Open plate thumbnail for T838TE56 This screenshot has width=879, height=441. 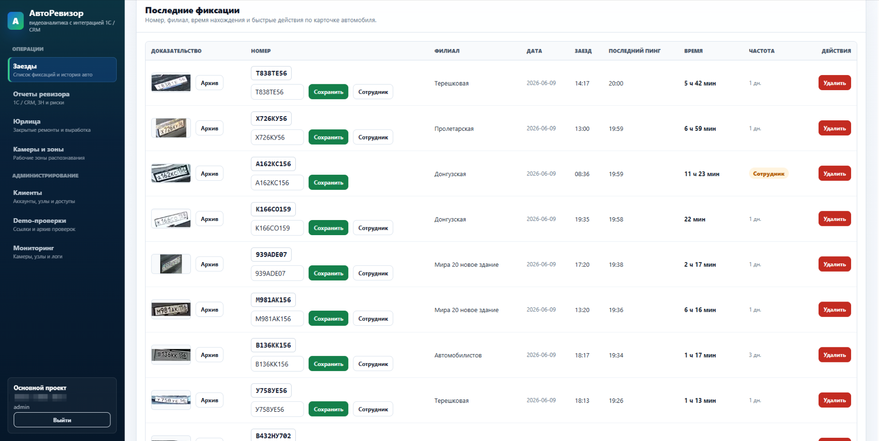point(171,83)
